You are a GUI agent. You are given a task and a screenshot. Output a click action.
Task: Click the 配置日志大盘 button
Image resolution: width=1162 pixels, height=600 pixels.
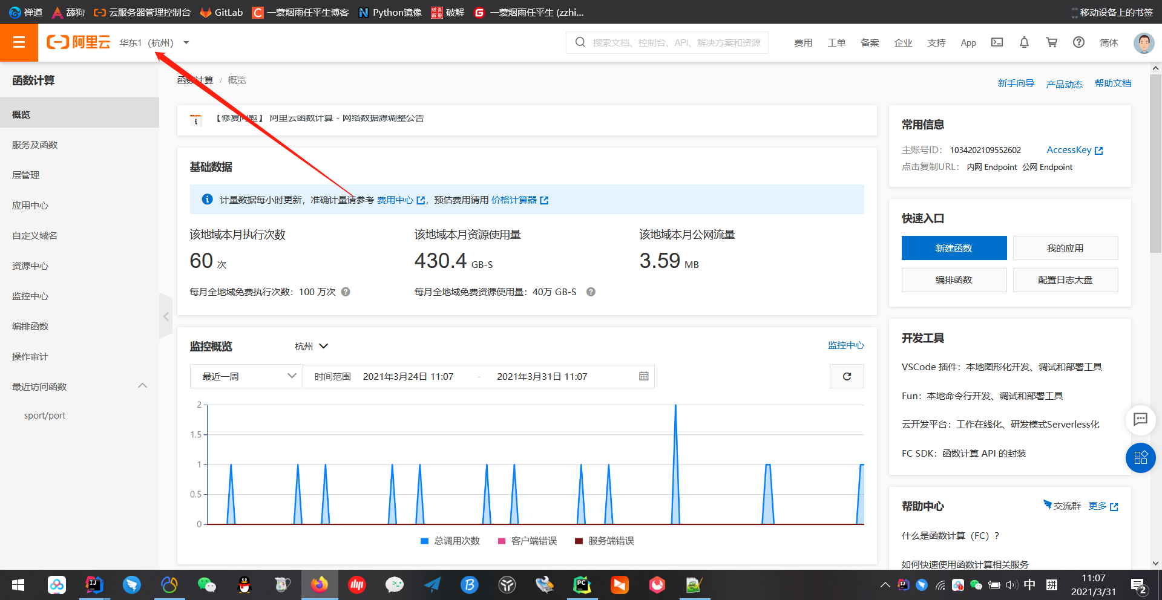pyautogui.click(x=1065, y=279)
